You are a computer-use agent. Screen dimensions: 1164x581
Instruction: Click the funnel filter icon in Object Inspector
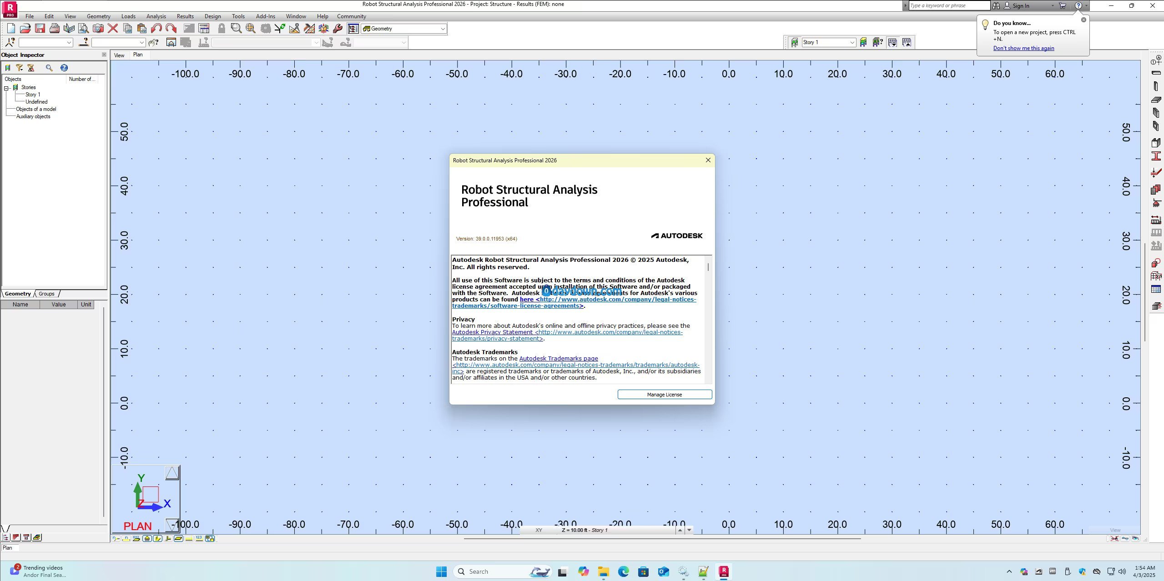(20, 68)
